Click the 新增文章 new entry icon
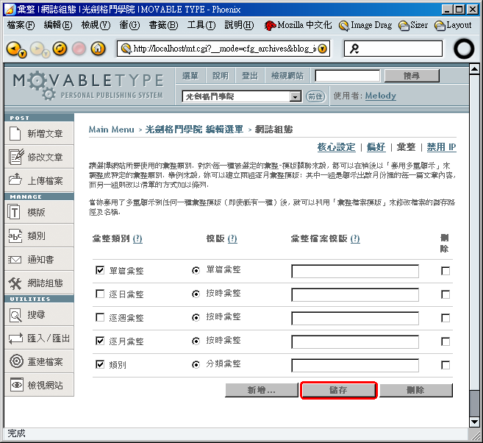 click(x=15, y=134)
